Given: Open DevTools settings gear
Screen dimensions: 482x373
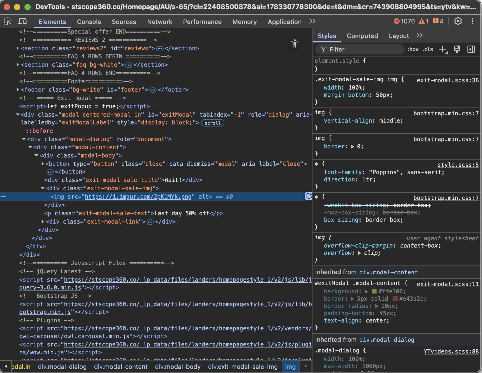Looking at the screenshot, I should [x=458, y=21].
